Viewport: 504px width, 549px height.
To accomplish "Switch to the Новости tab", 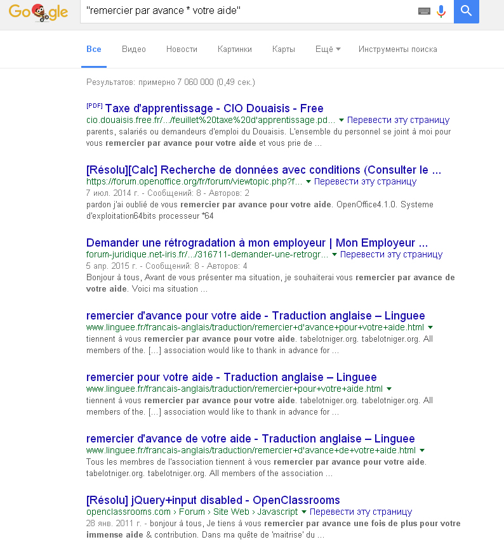I will coord(182,49).
